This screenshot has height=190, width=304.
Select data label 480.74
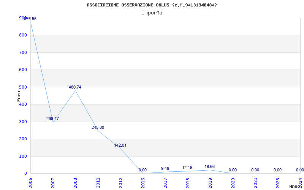75,87
